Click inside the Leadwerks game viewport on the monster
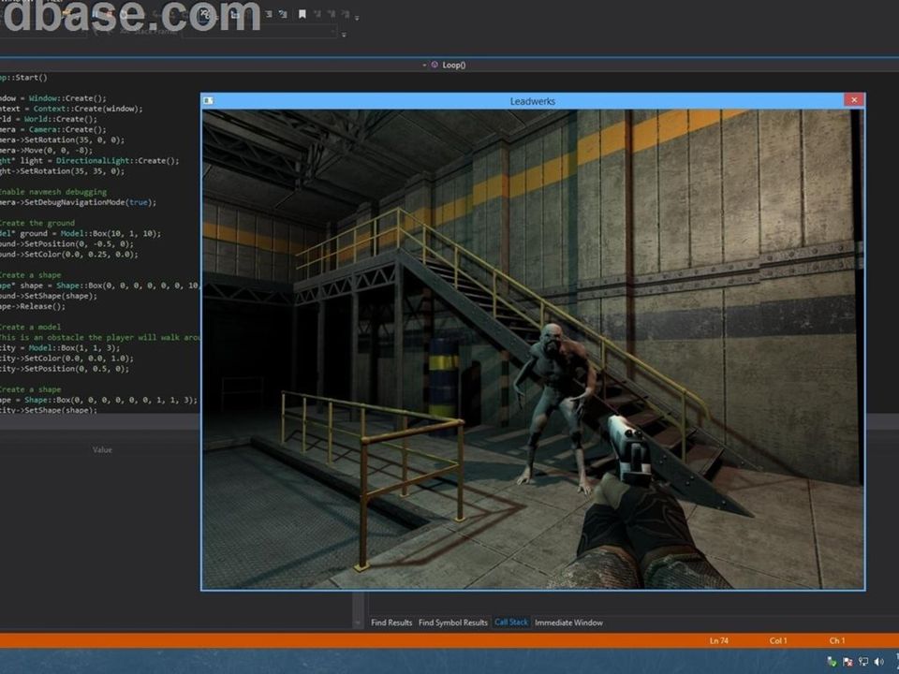Viewport: 899px width, 674px height. 555,402
